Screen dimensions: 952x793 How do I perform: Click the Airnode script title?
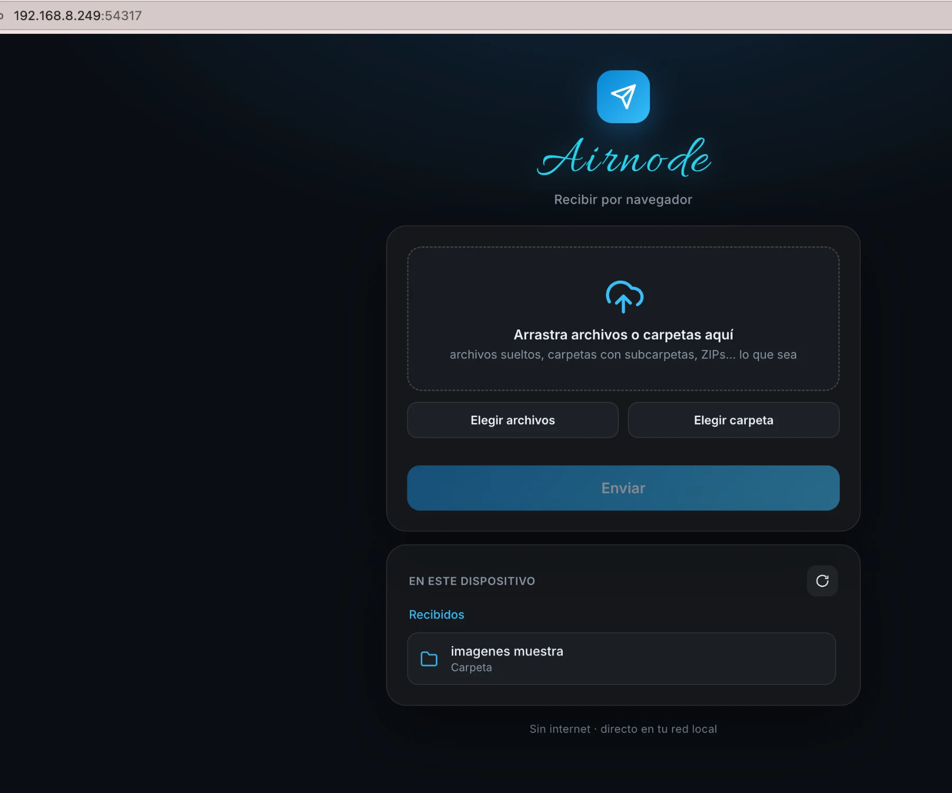tap(624, 157)
